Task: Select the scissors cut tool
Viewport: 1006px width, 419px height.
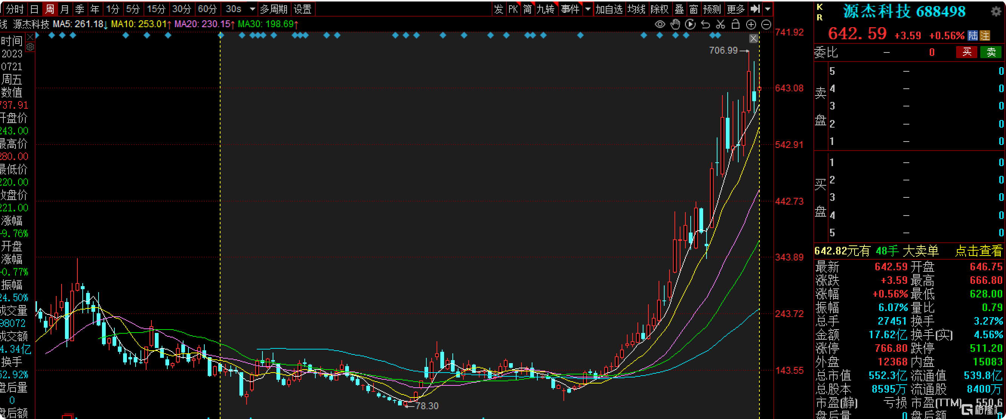Action: click(x=721, y=25)
